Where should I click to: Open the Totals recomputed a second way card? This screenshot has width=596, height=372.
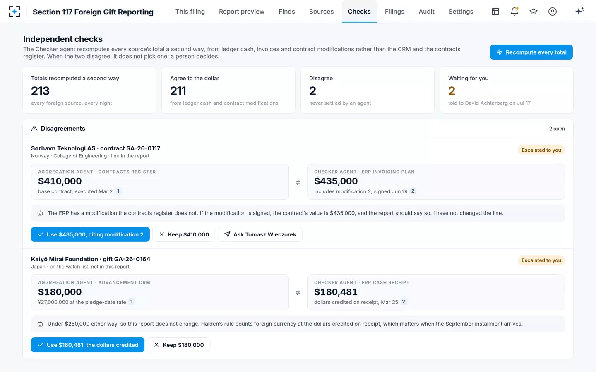[x=89, y=90]
